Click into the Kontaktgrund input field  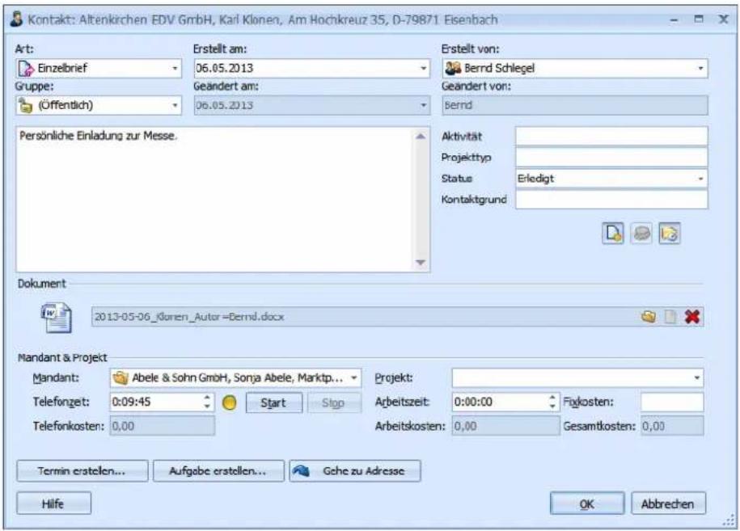click(611, 200)
